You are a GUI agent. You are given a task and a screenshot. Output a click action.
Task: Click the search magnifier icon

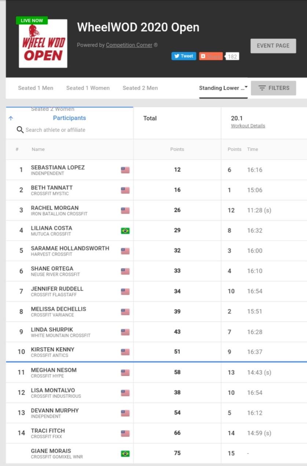20,130
